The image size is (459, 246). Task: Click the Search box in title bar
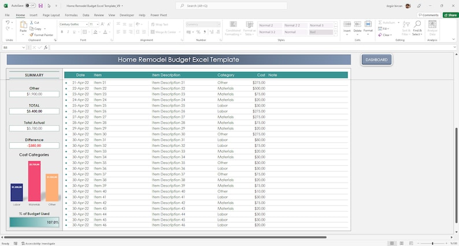(x=231, y=6)
